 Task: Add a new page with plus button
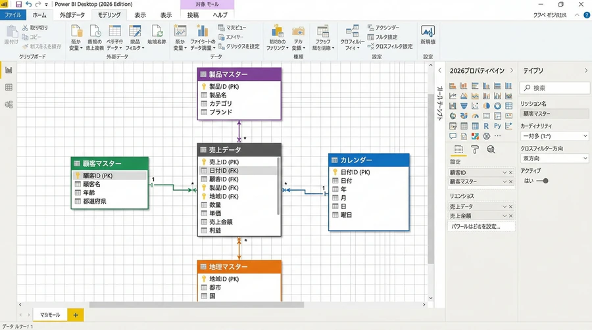click(76, 315)
